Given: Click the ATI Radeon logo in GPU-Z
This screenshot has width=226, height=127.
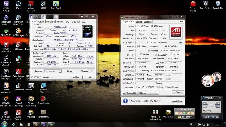Looking at the screenshot, I should (176, 32).
